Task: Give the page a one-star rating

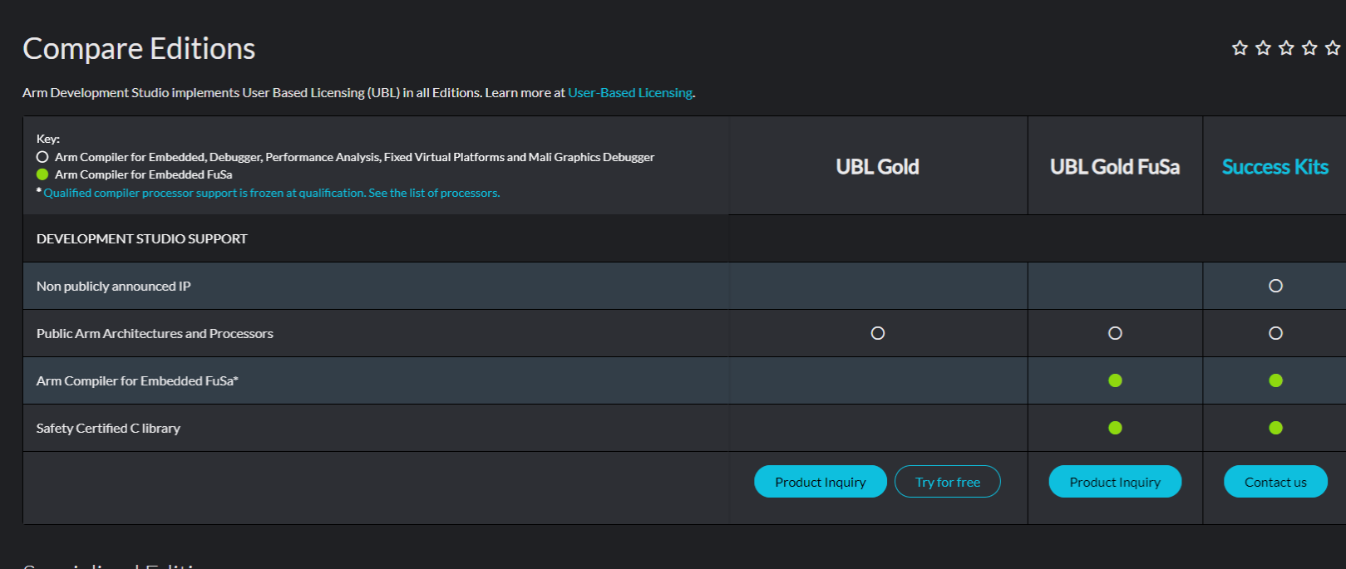Action: [x=1240, y=48]
